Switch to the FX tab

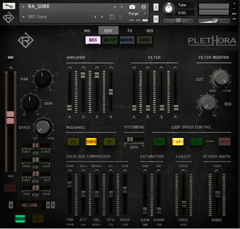130,31
